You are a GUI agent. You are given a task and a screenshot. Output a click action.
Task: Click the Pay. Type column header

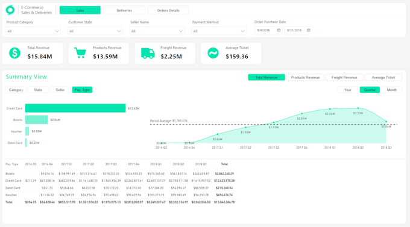tap(12, 164)
